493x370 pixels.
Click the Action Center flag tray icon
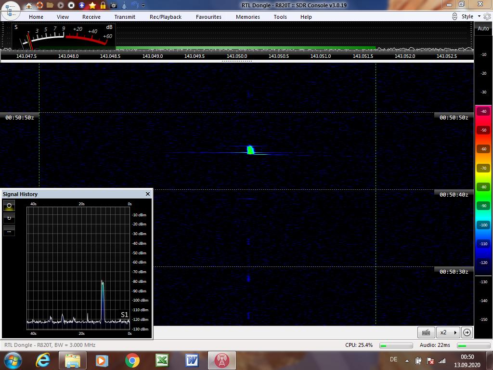[430, 361]
